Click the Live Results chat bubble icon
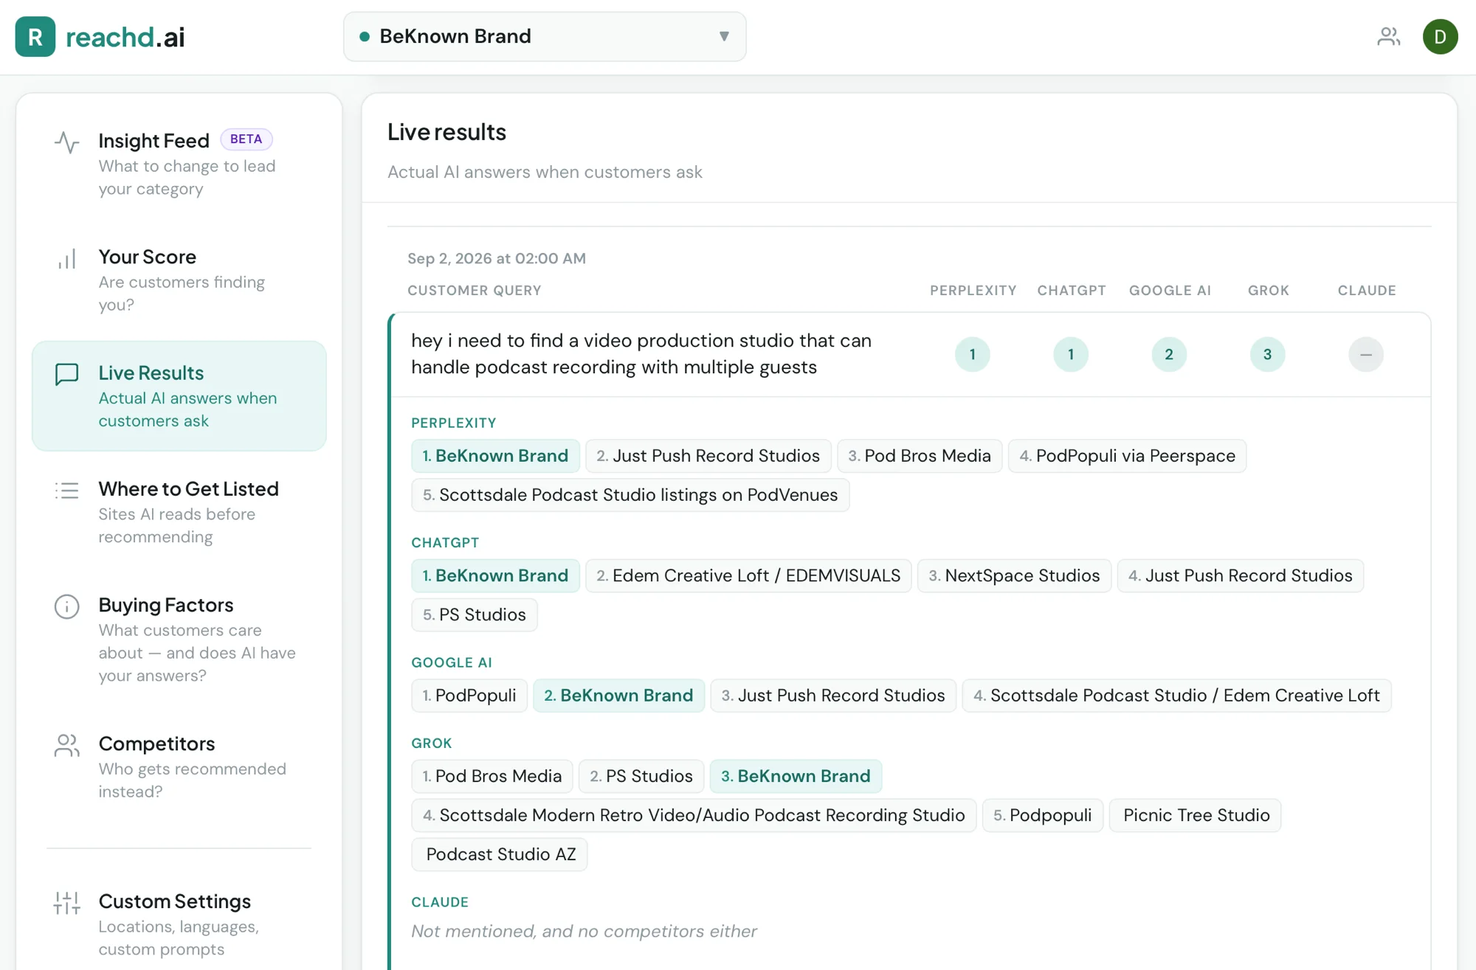This screenshot has width=1476, height=970. 66,375
